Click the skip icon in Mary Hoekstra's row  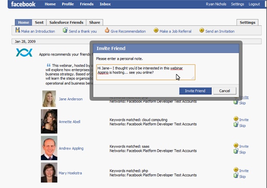[236, 175]
